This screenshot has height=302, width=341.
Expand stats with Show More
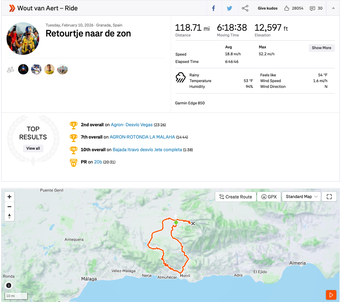(321, 48)
